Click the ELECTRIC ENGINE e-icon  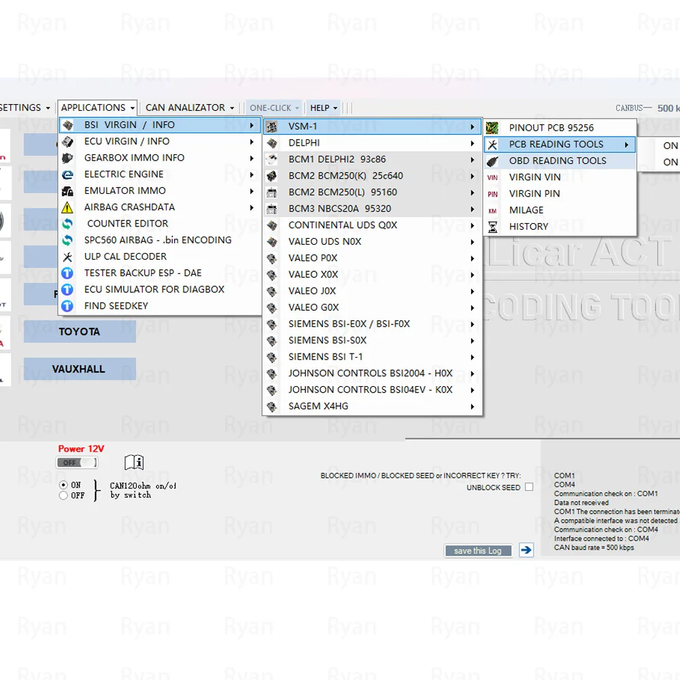67,175
